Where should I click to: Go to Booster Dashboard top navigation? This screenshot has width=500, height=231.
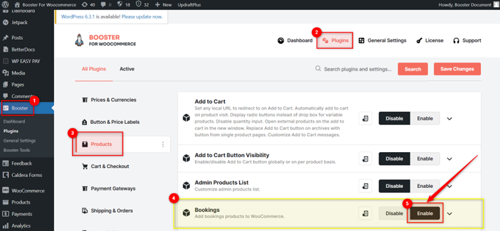pyautogui.click(x=295, y=40)
